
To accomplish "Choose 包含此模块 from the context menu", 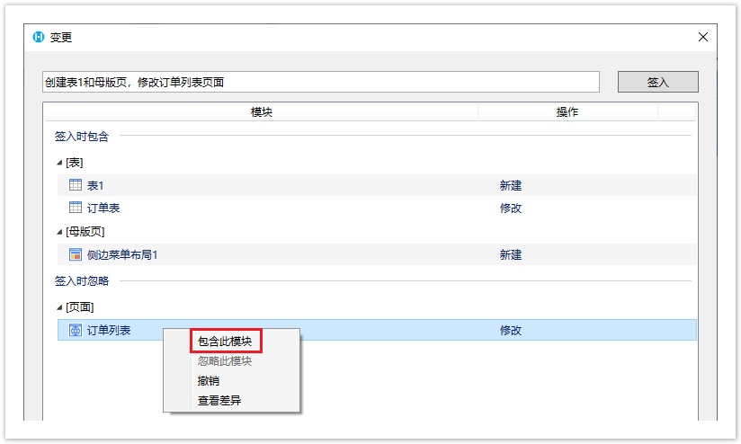I will (x=225, y=342).
